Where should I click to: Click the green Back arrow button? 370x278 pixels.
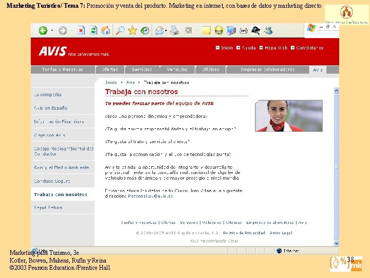point(43,30)
